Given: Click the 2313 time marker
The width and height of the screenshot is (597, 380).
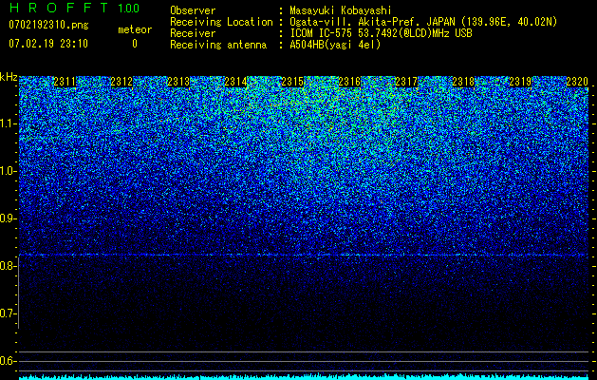Looking at the screenshot, I should coord(178,82).
